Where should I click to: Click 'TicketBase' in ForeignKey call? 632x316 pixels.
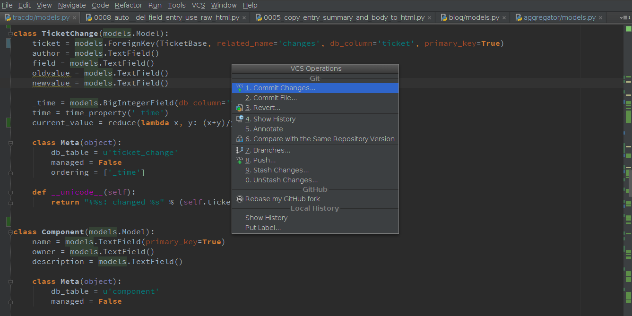[x=183, y=43]
